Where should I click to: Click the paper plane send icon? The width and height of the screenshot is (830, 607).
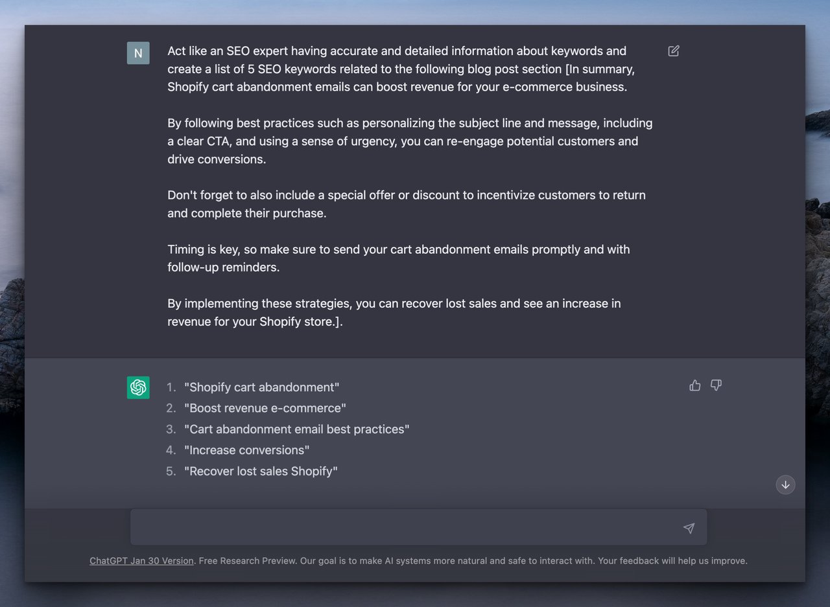tap(689, 528)
